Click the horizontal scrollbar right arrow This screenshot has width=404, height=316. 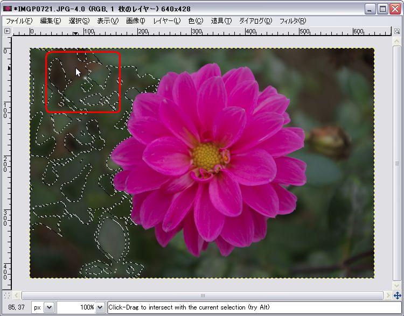pos(387,296)
